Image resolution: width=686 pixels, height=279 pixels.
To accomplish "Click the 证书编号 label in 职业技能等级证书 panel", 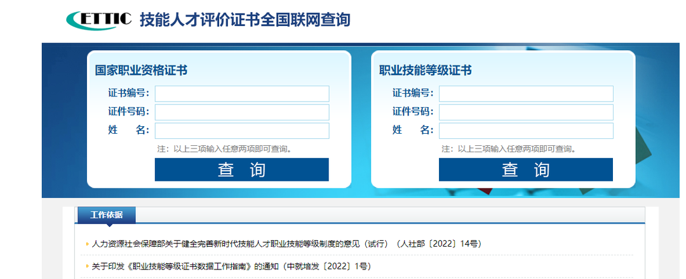I will pyautogui.click(x=413, y=93).
